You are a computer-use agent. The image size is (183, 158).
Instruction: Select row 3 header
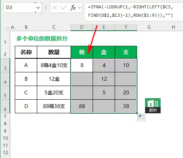(x=5, y=66)
